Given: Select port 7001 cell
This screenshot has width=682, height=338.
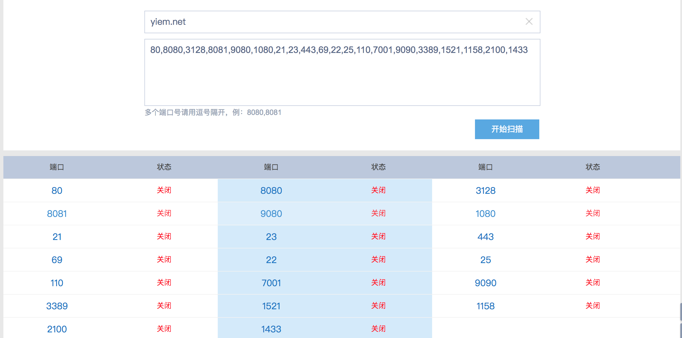Looking at the screenshot, I should pyautogui.click(x=271, y=283).
